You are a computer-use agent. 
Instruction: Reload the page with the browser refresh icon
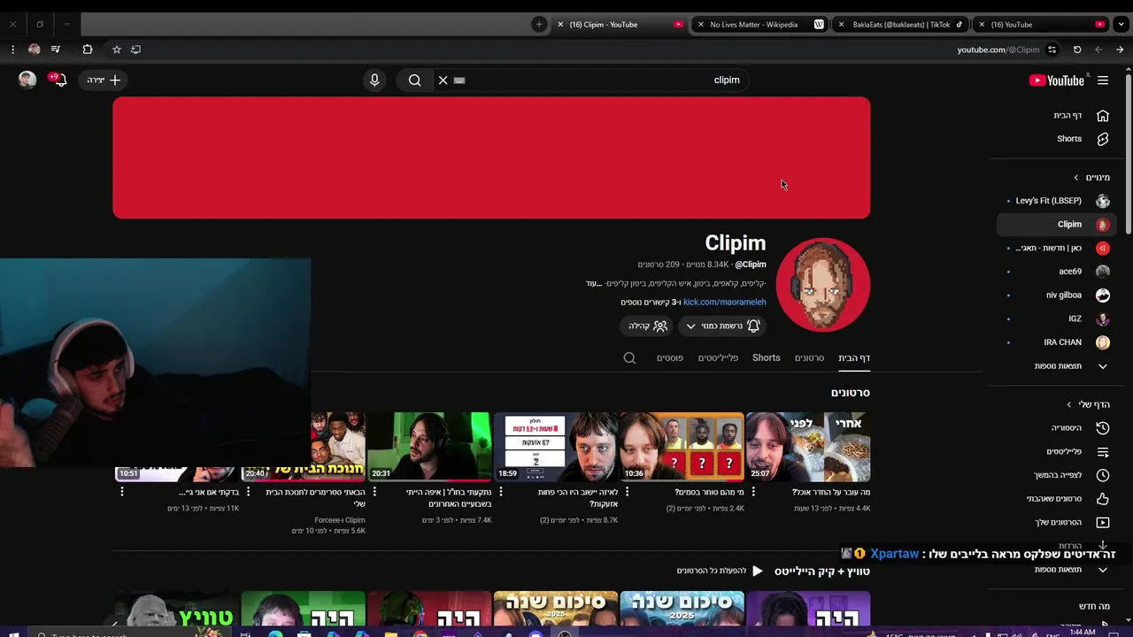(1077, 50)
